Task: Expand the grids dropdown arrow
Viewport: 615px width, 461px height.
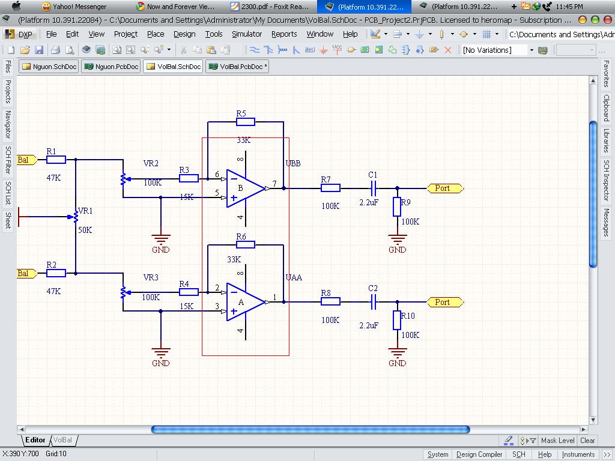Action: [x=497, y=34]
